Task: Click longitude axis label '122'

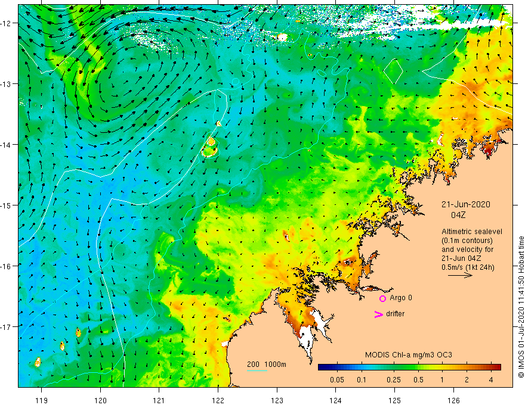Action: click(218, 400)
